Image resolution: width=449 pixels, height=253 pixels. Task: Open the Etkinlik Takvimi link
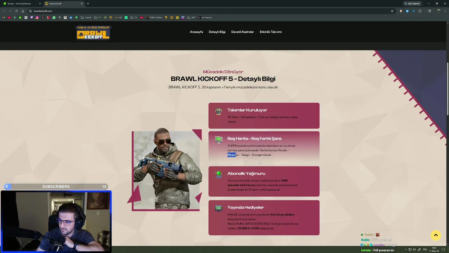tap(270, 32)
